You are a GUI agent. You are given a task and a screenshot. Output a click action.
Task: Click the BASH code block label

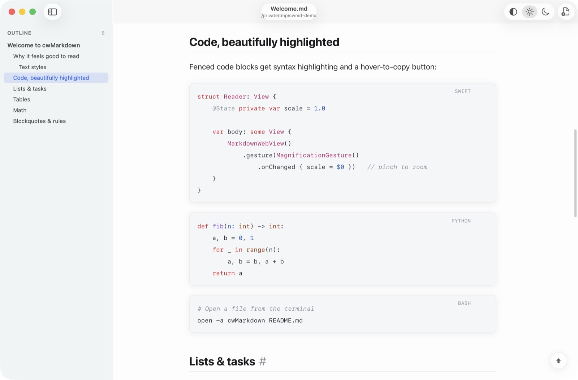[x=465, y=303]
